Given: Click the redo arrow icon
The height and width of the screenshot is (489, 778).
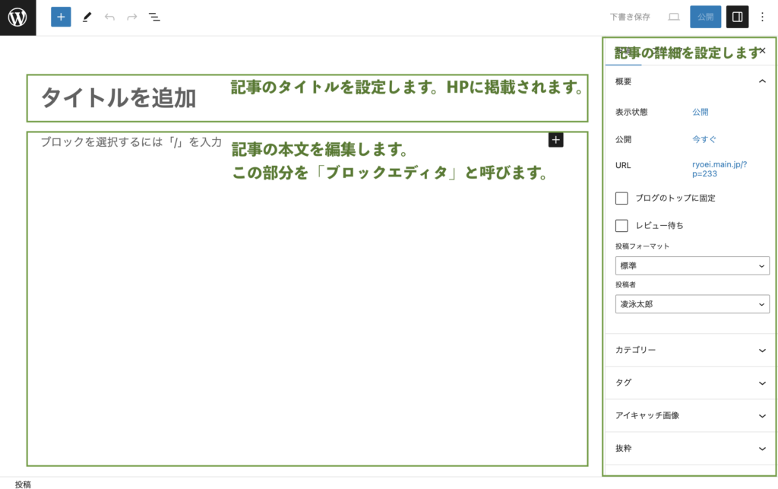Looking at the screenshot, I should (x=131, y=17).
